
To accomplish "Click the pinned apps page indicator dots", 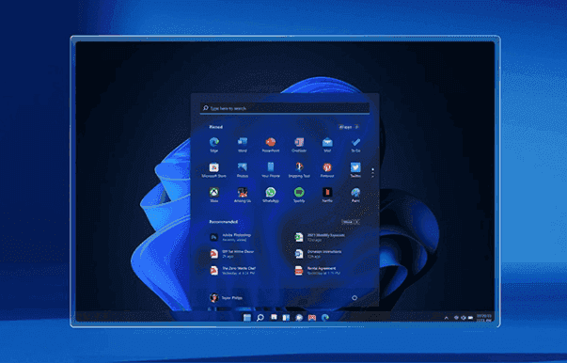I will coord(372,172).
